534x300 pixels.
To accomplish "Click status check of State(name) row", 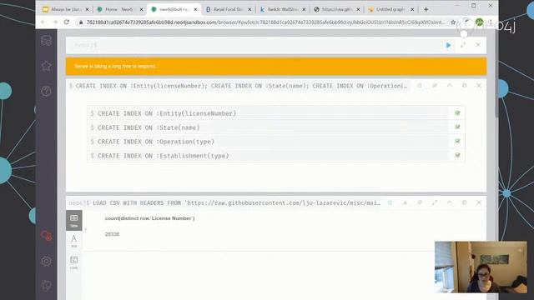I will click(457, 127).
